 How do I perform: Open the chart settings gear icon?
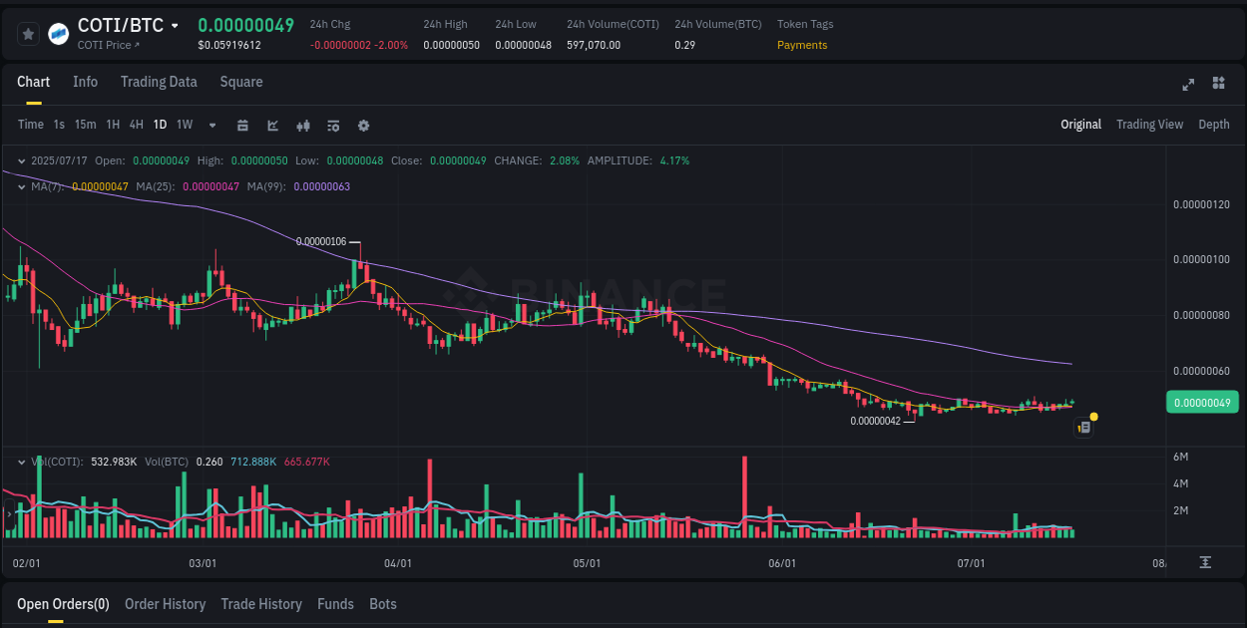(x=363, y=126)
